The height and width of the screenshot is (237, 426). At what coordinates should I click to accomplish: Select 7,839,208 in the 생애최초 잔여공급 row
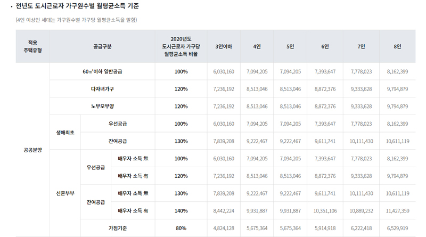(x=224, y=141)
